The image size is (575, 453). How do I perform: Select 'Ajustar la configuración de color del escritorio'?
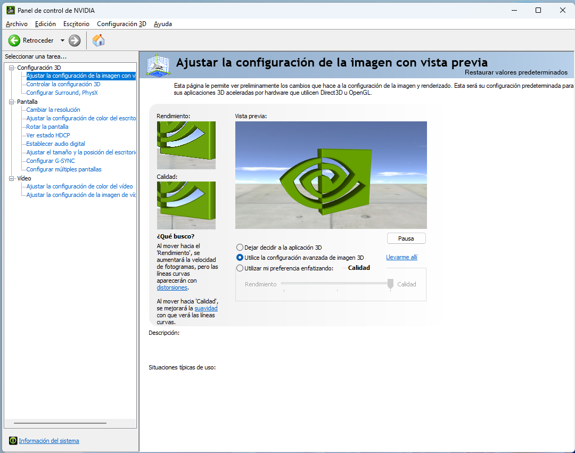[x=81, y=118]
